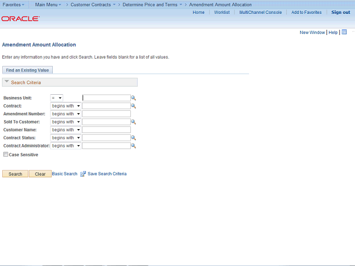The width and height of the screenshot is (355, 266).
Task: Focus the Amendment Number input field
Action: pyautogui.click(x=106, y=114)
